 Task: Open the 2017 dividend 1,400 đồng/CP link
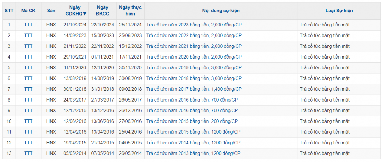click(194, 89)
